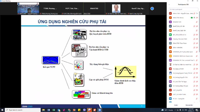
Task: Show next page of video thumbnails
Action: pos(152,8)
